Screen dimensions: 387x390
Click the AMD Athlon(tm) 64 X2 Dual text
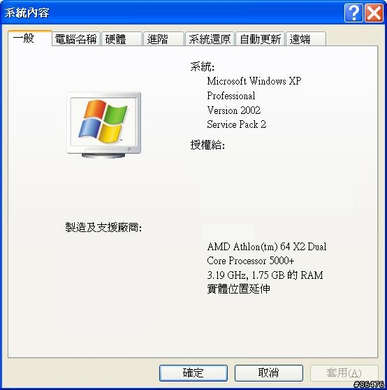click(267, 247)
